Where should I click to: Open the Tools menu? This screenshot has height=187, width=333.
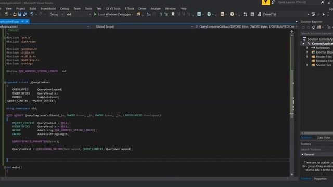point(88,9)
